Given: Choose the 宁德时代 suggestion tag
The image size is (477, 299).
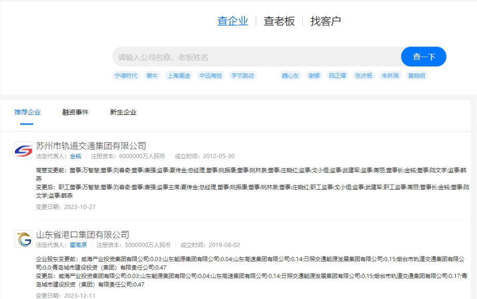Looking at the screenshot, I should click(x=126, y=76).
